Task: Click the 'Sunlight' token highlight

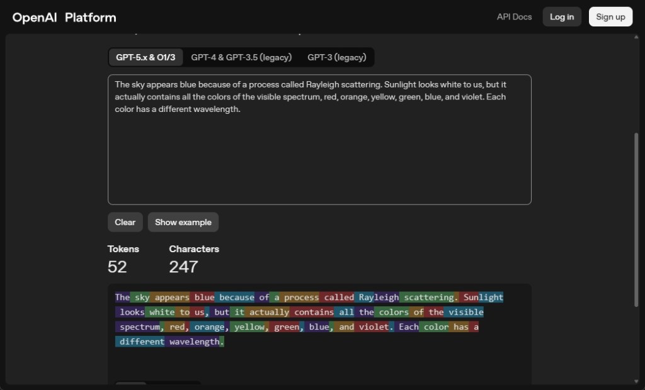Action: pos(483,297)
